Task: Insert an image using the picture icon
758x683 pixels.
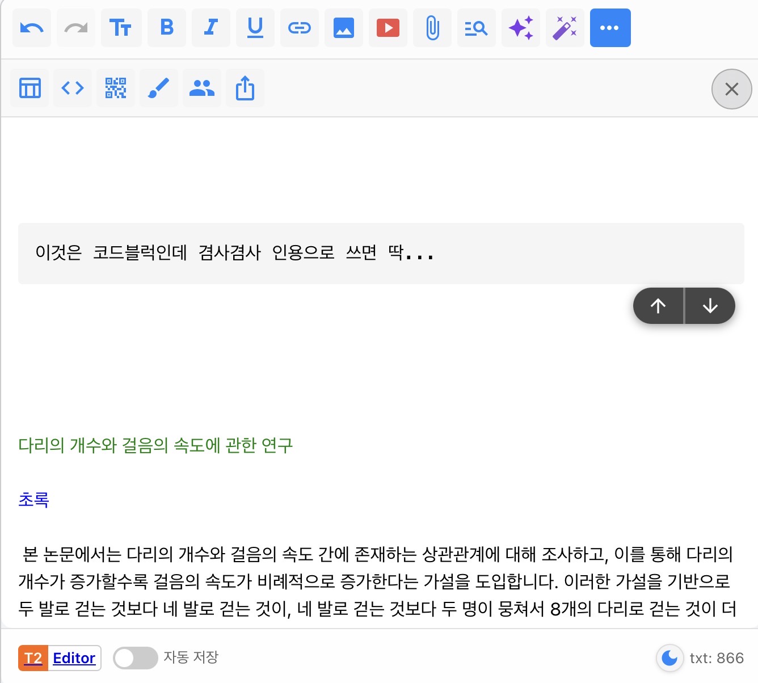Action: point(344,28)
